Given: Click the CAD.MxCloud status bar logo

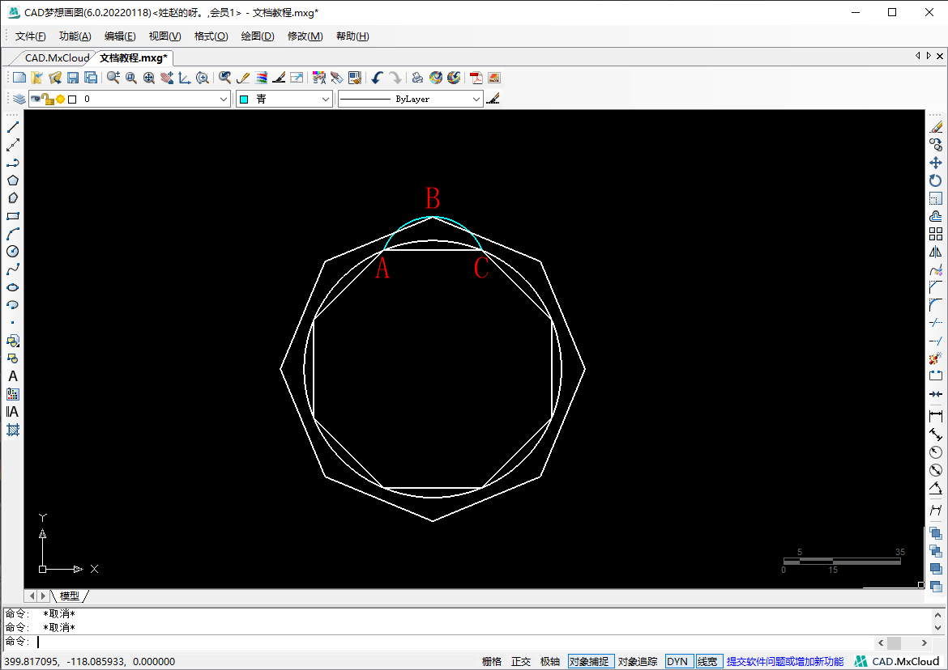Looking at the screenshot, I should coord(898,662).
